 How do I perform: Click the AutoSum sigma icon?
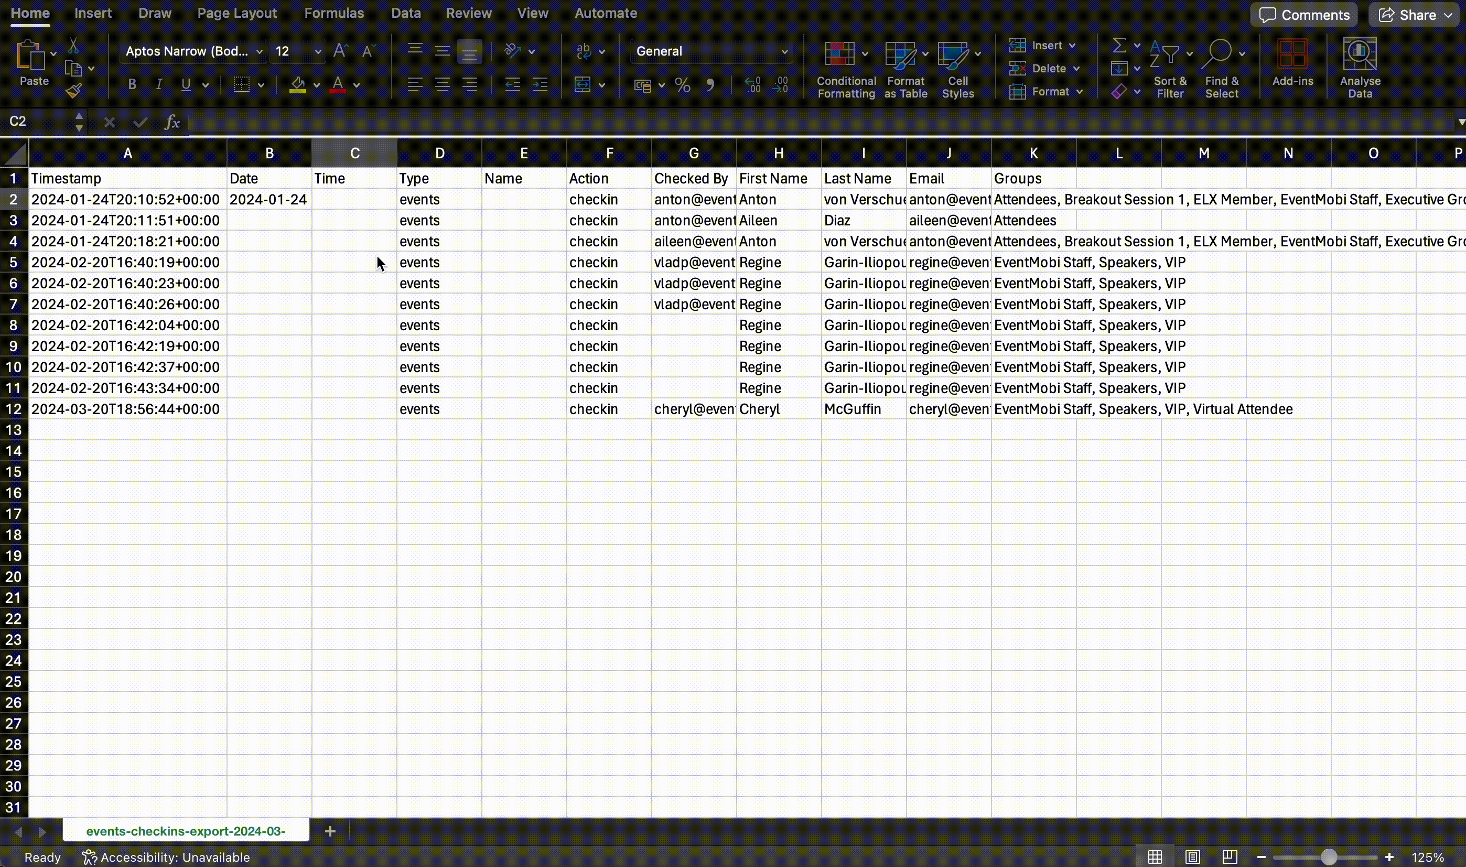pos(1119,46)
